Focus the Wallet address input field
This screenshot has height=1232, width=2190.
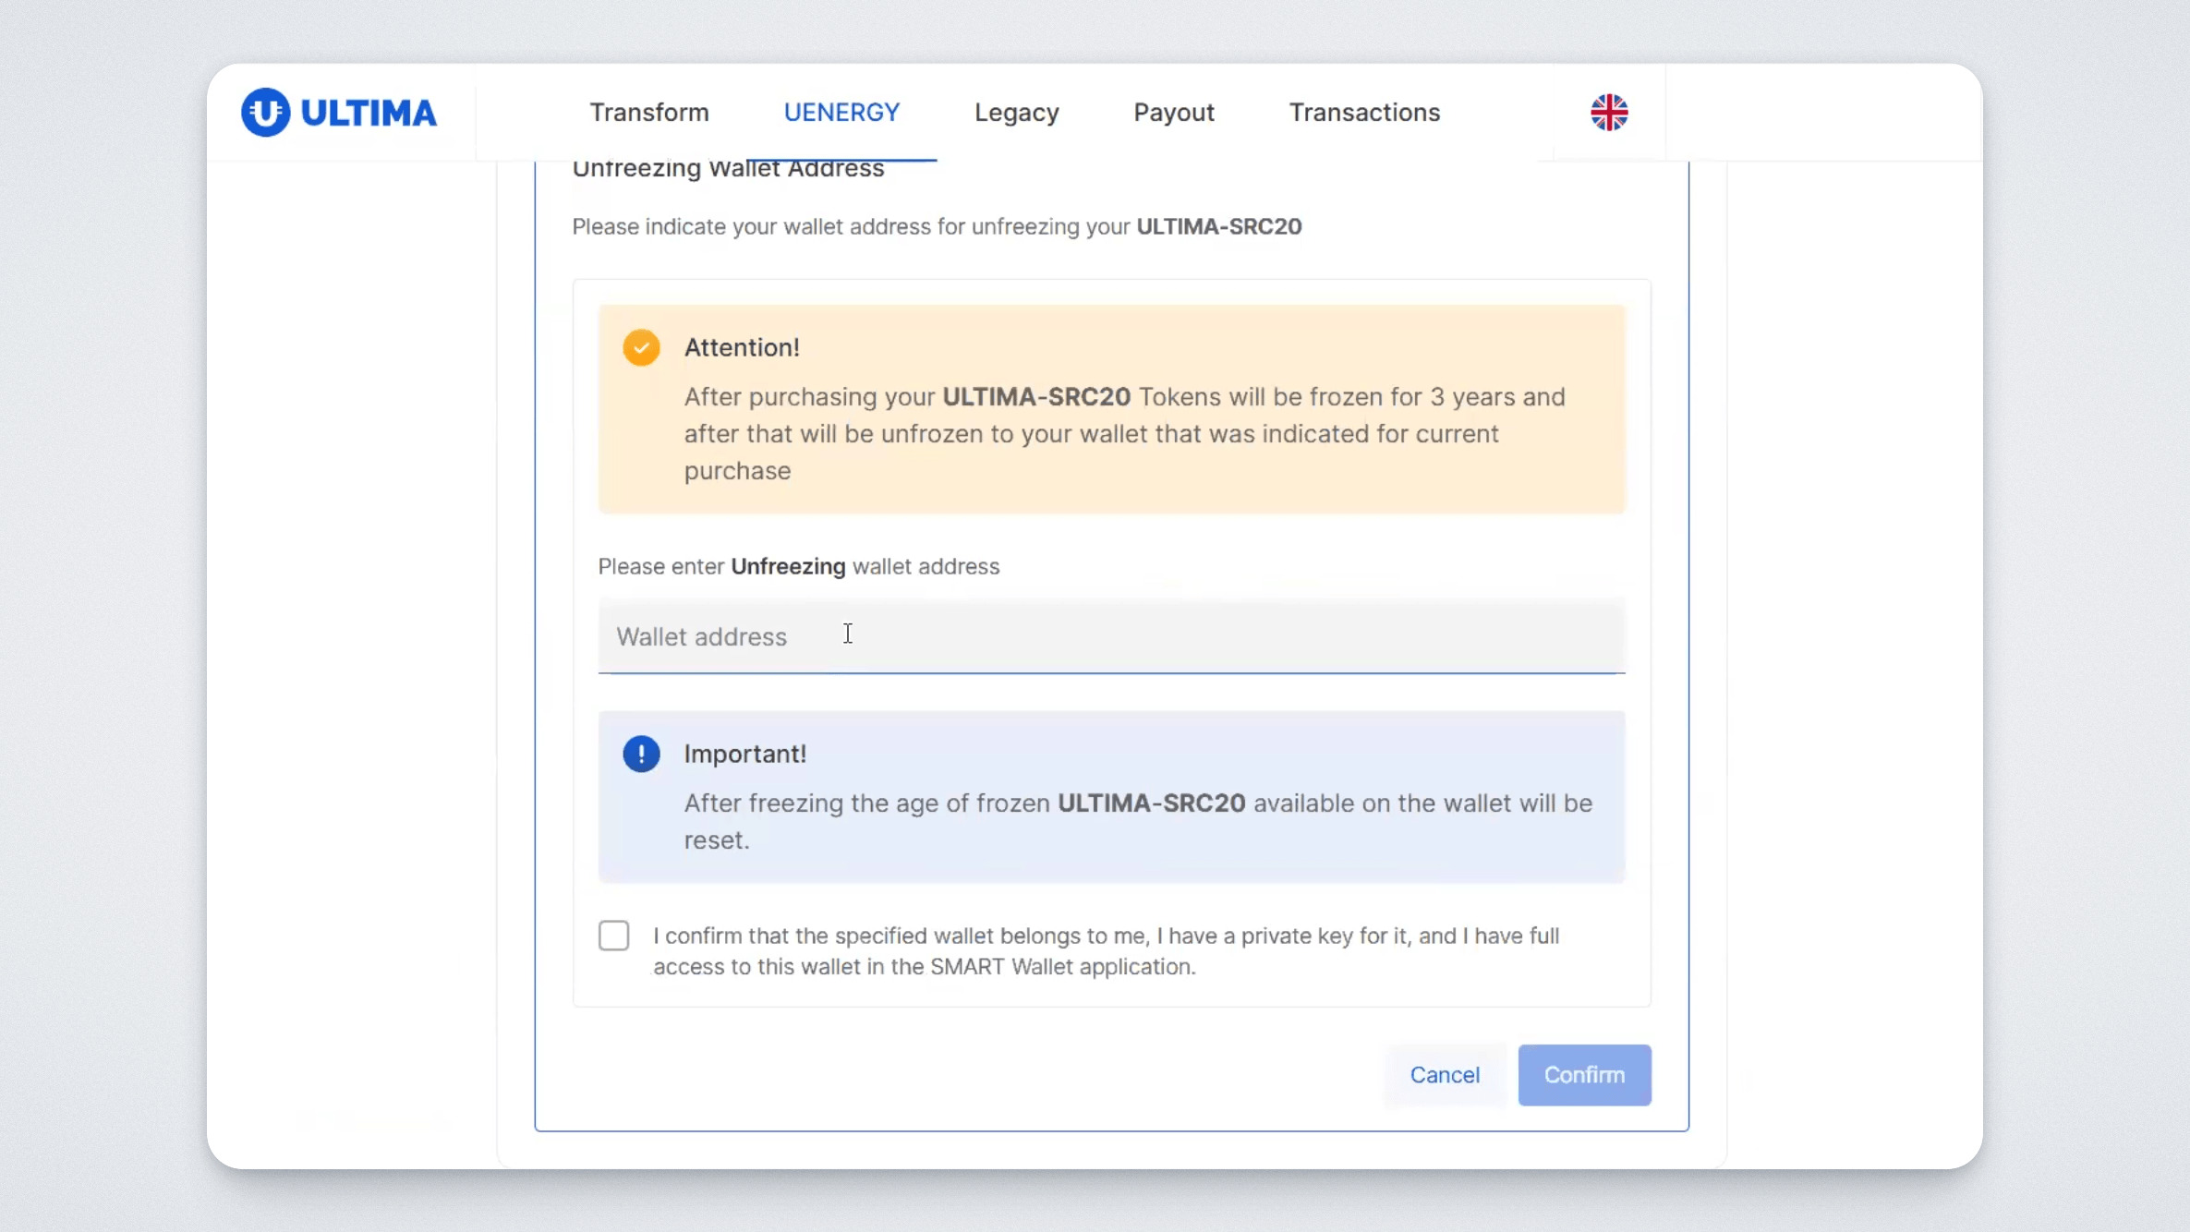1110,636
